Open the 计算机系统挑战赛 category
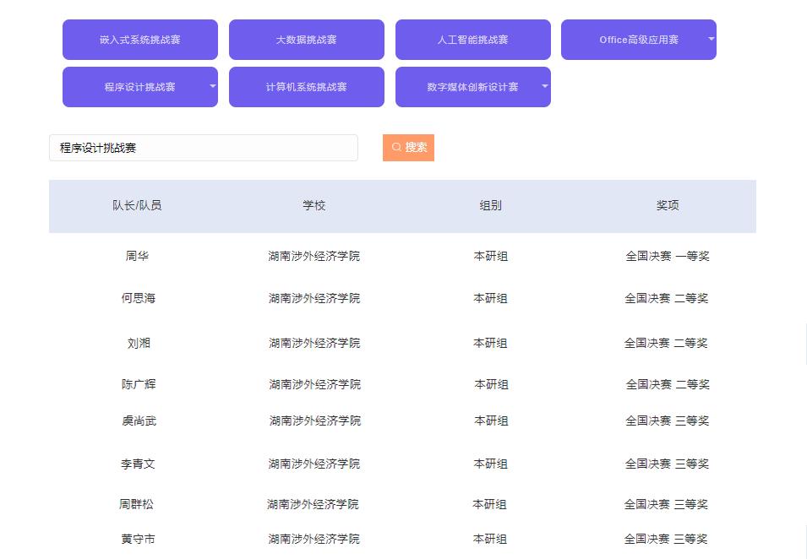 (306, 87)
